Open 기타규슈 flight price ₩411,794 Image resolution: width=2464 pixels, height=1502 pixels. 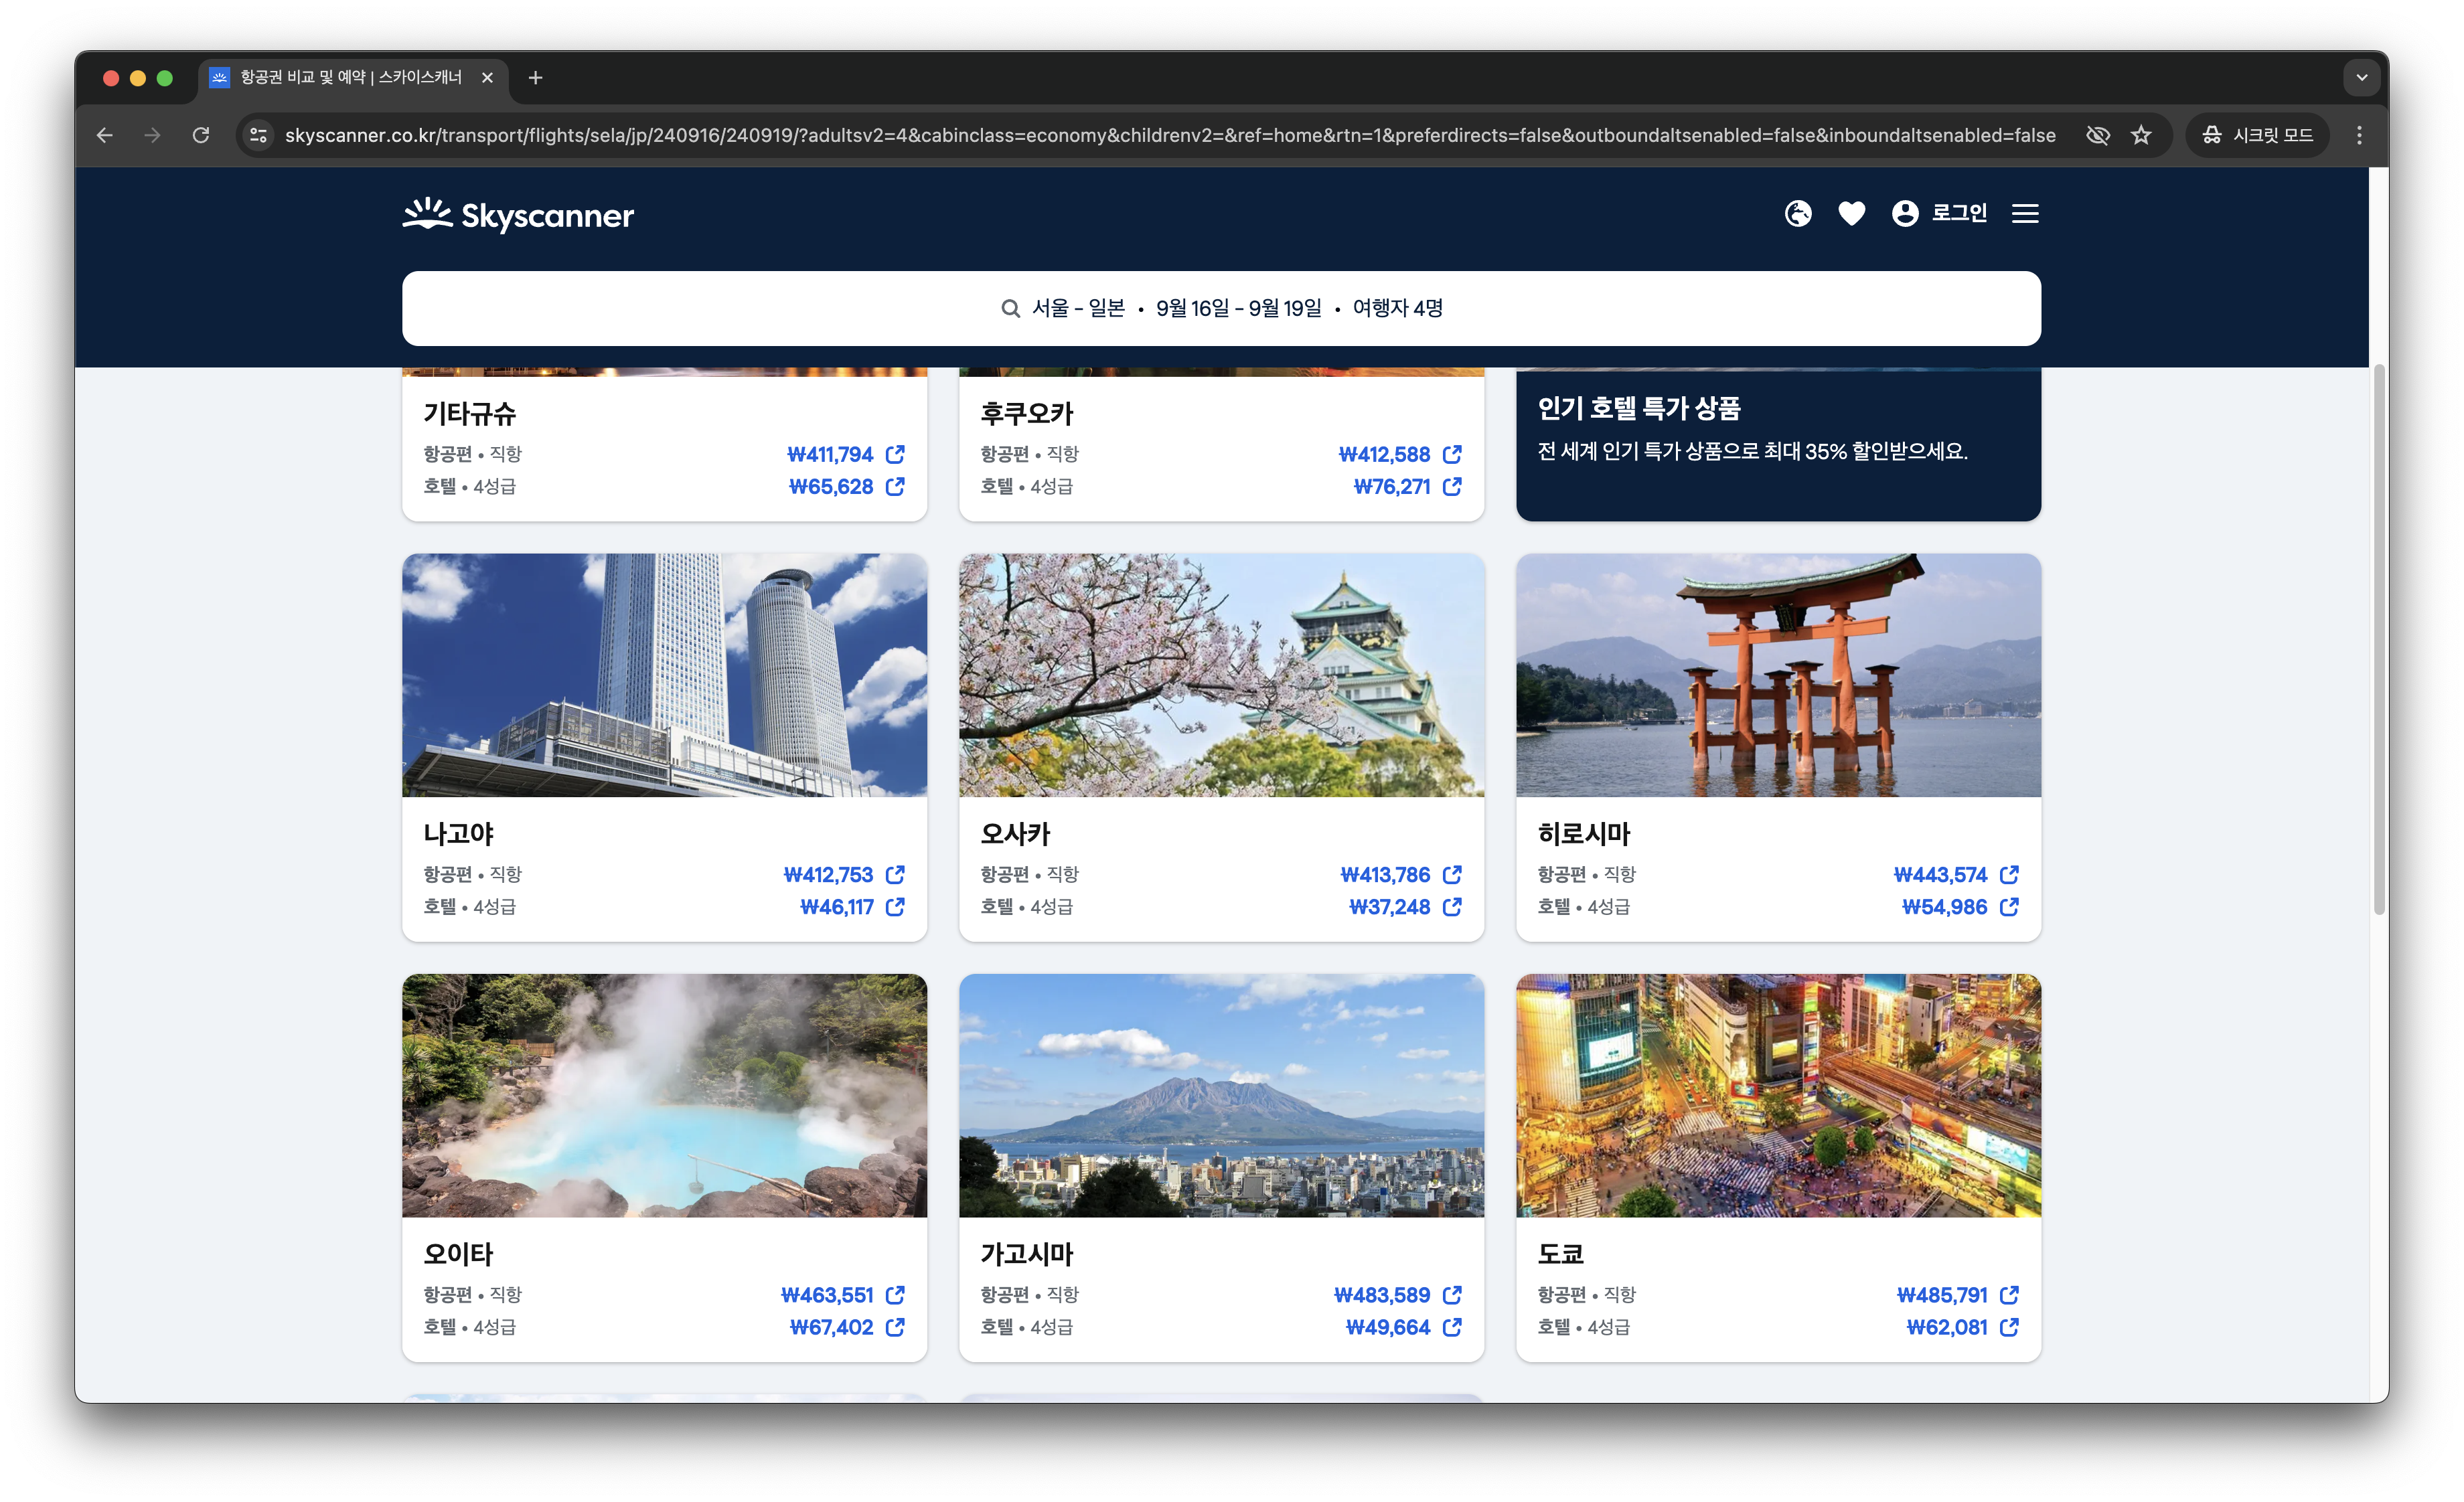pos(830,454)
